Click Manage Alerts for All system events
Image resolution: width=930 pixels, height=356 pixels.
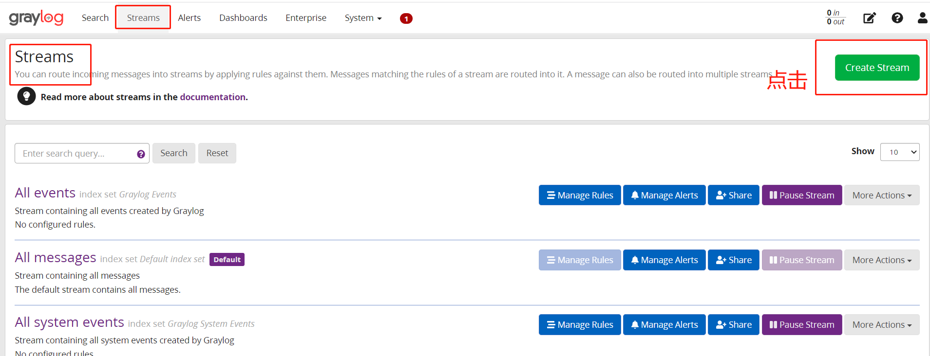pyautogui.click(x=664, y=324)
